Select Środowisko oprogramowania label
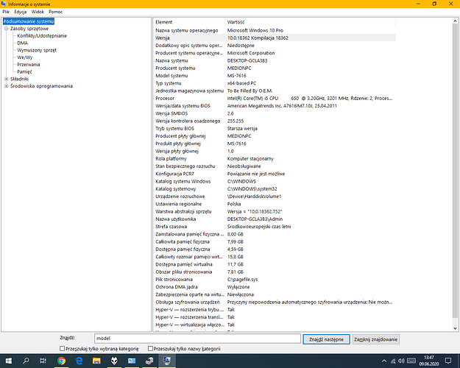Viewport: 460px width, 368px height. pyautogui.click(x=41, y=86)
